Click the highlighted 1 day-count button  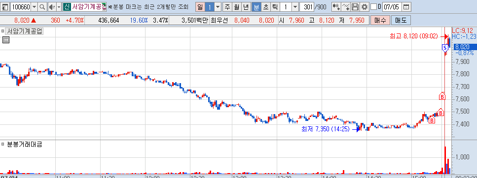[x=209, y=7]
